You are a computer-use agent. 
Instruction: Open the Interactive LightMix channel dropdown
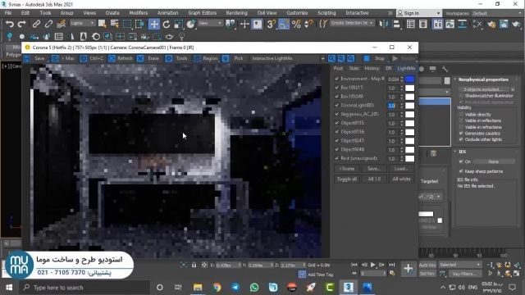(x=288, y=58)
